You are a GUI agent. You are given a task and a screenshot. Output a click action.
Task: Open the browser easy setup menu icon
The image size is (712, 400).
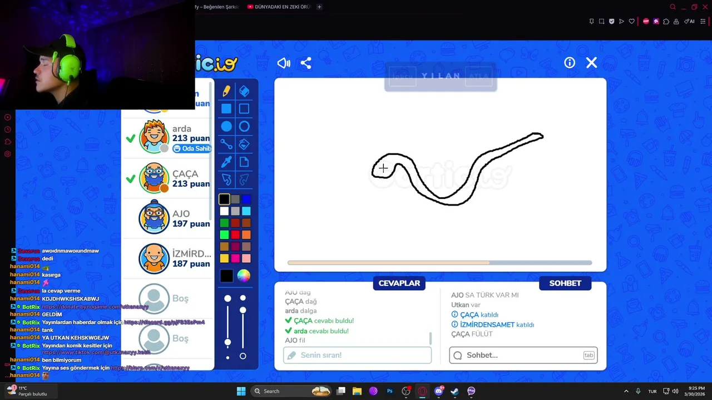703,21
